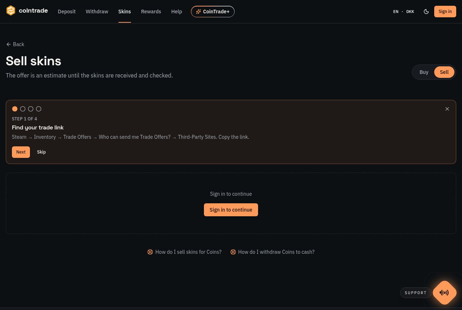Image resolution: width=462 pixels, height=310 pixels.
Task: Select the Sell toggle option
Action: coord(444,72)
